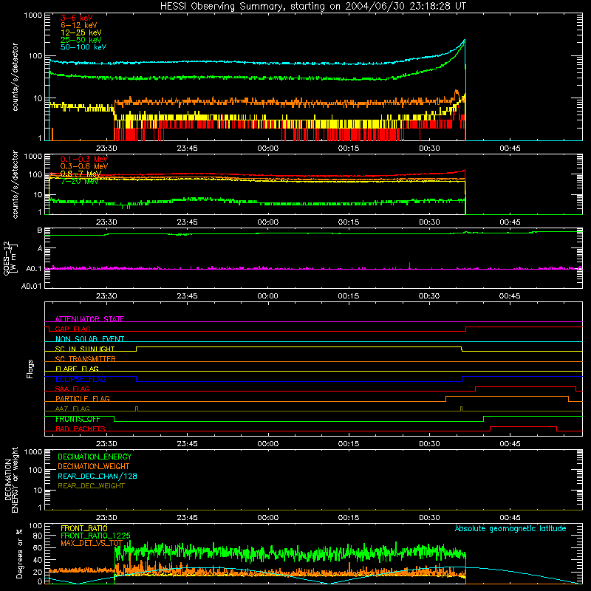
Task: Click the Absolute geomagnetic latitude label
Action: (x=510, y=528)
